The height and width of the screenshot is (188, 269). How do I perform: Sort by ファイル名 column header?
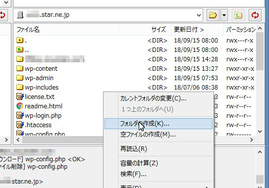point(66,30)
